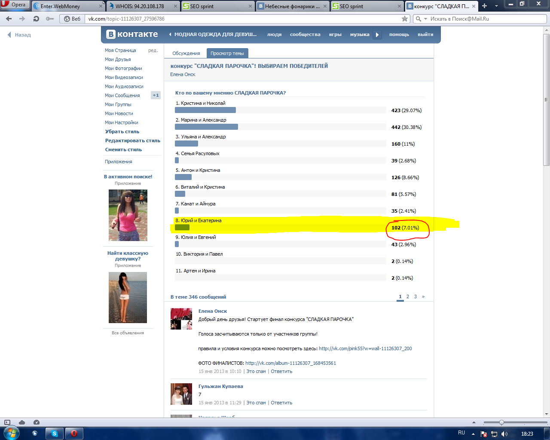Go to page 2 of topic messages
550x440 pixels.
tap(408, 296)
